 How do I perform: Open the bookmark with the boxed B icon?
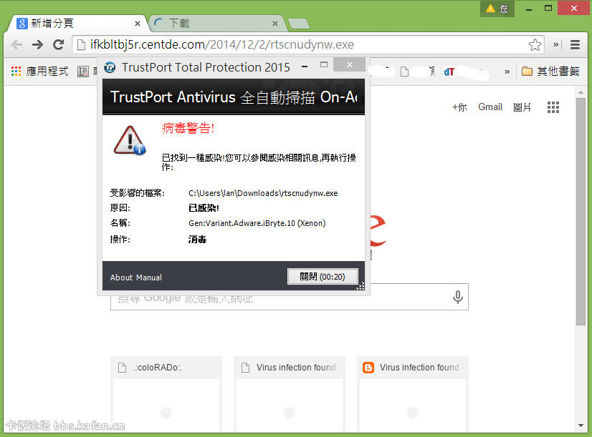tap(83, 72)
